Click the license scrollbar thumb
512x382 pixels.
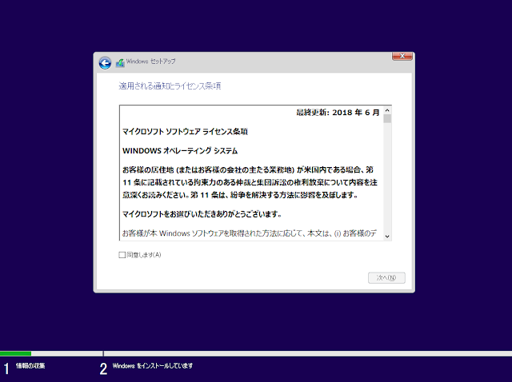click(387, 118)
